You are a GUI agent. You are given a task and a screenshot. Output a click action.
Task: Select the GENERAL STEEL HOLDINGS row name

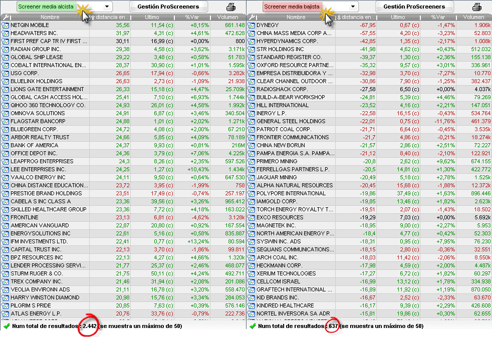(x=291, y=121)
